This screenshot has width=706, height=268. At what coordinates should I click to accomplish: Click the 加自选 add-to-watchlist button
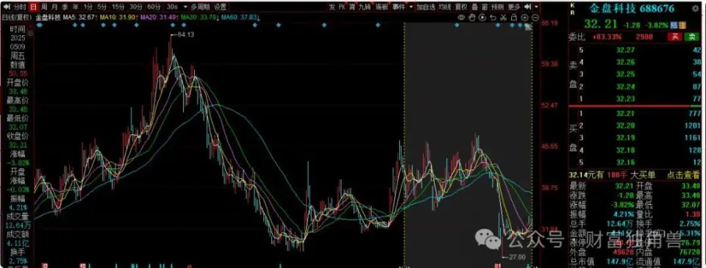426,7
